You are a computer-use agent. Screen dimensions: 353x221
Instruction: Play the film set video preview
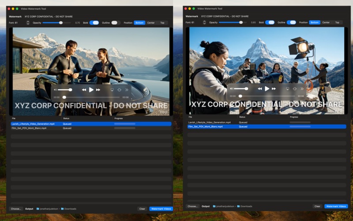tap(267, 89)
